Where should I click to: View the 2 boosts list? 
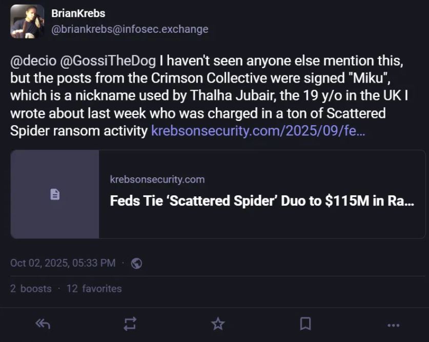pos(31,289)
